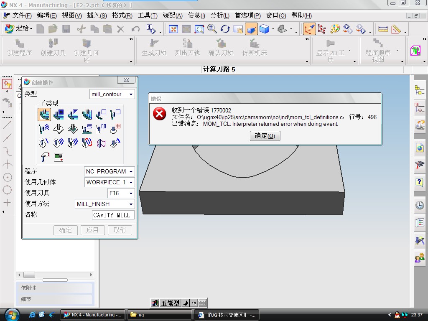Click the Delete X toolbar icon
The image size is (428, 321).
(120, 29)
